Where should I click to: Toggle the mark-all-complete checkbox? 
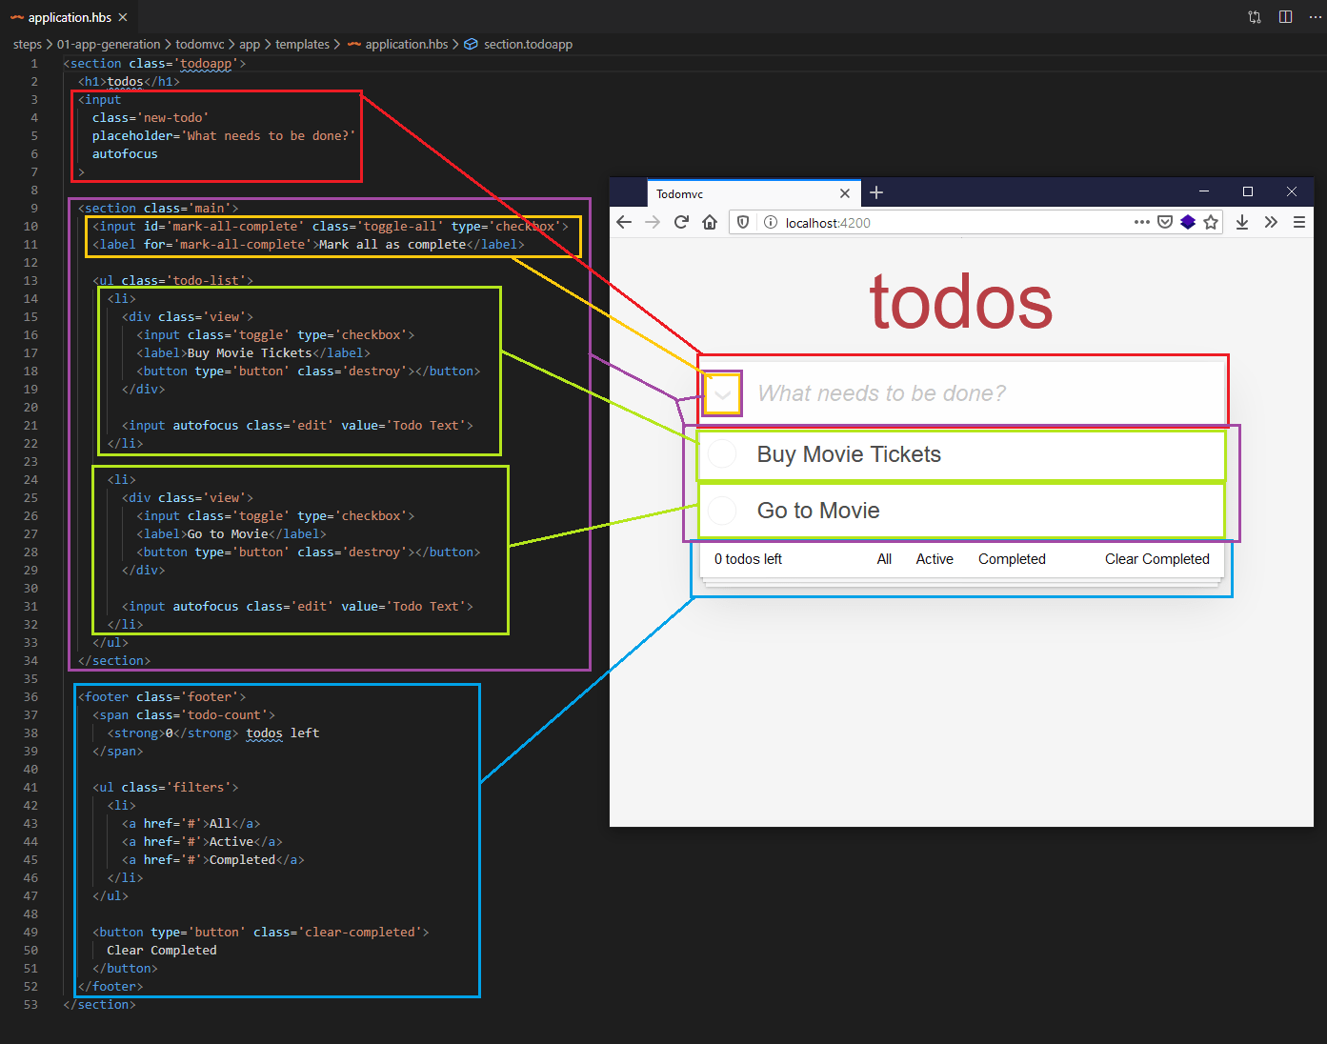pyautogui.click(x=721, y=393)
